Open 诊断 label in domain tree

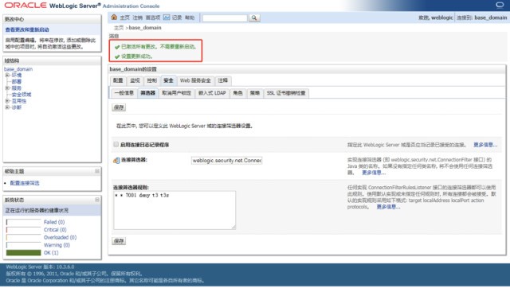pyautogui.click(x=17, y=107)
